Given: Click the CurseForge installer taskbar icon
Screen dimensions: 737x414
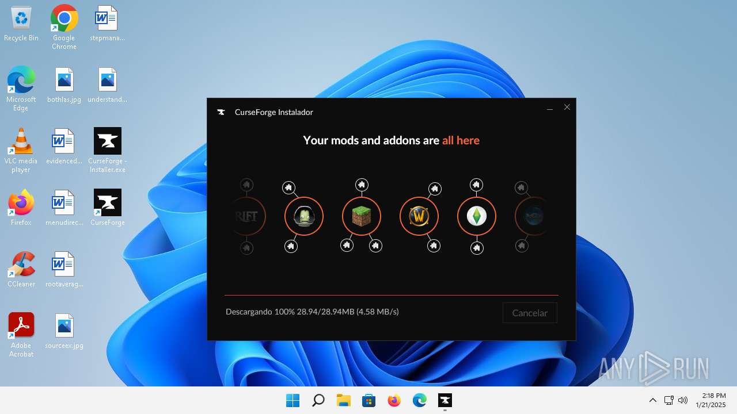Looking at the screenshot, I should (x=445, y=400).
